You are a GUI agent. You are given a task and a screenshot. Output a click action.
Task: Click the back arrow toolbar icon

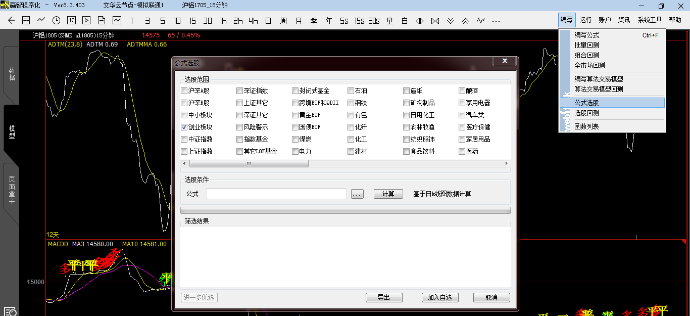coord(12,21)
